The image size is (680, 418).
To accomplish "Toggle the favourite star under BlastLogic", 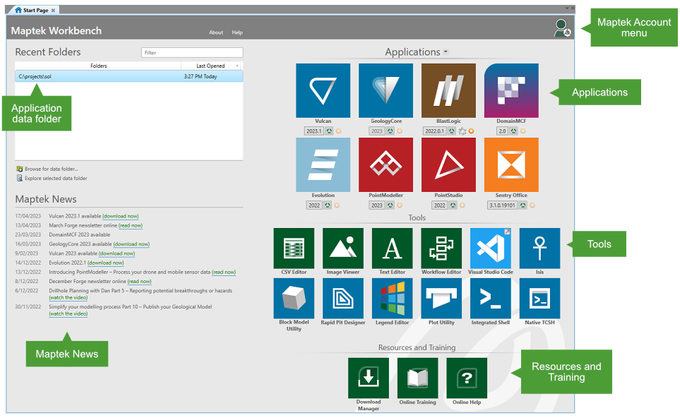I will pyautogui.click(x=472, y=131).
